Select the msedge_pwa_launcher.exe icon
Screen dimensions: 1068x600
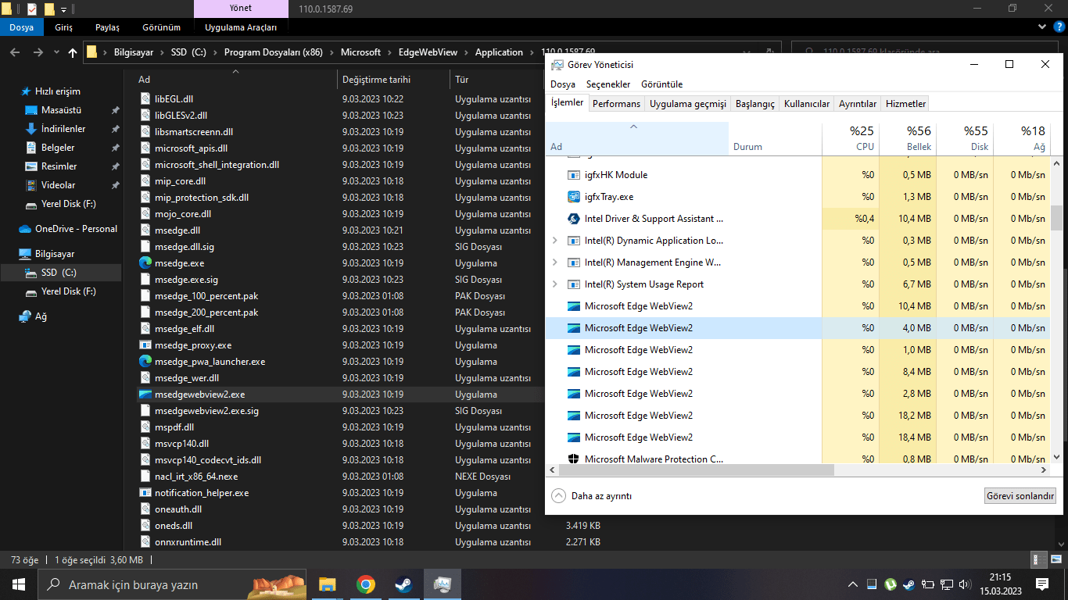pyautogui.click(x=145, y=362)
